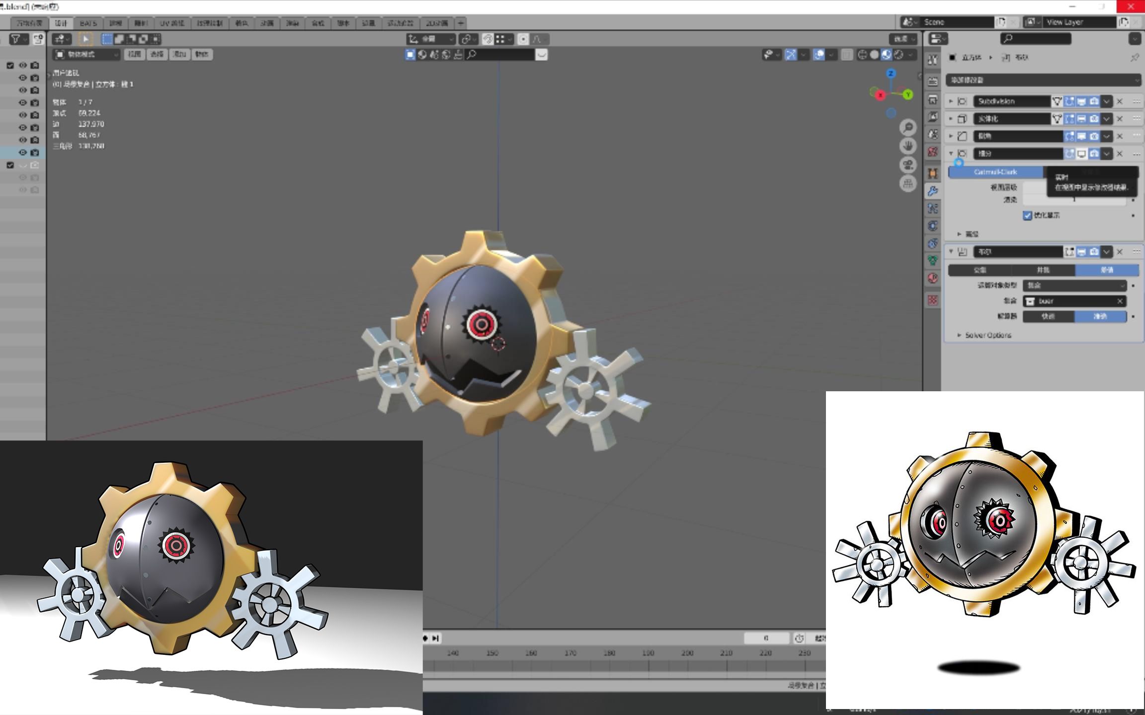The image size is (1145, 715).
Task: Click the pan hand gizmo
Action: 908,146
